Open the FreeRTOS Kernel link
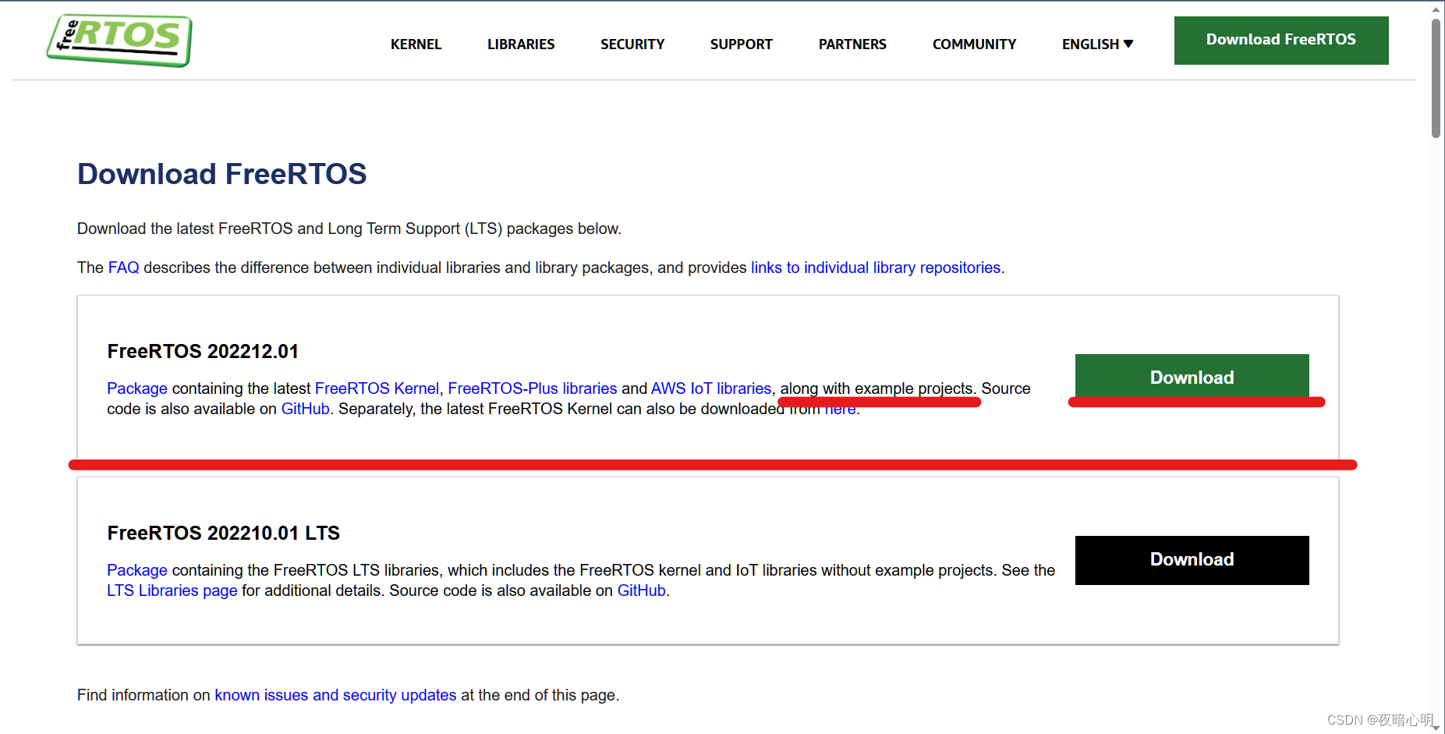 (377, 388)
